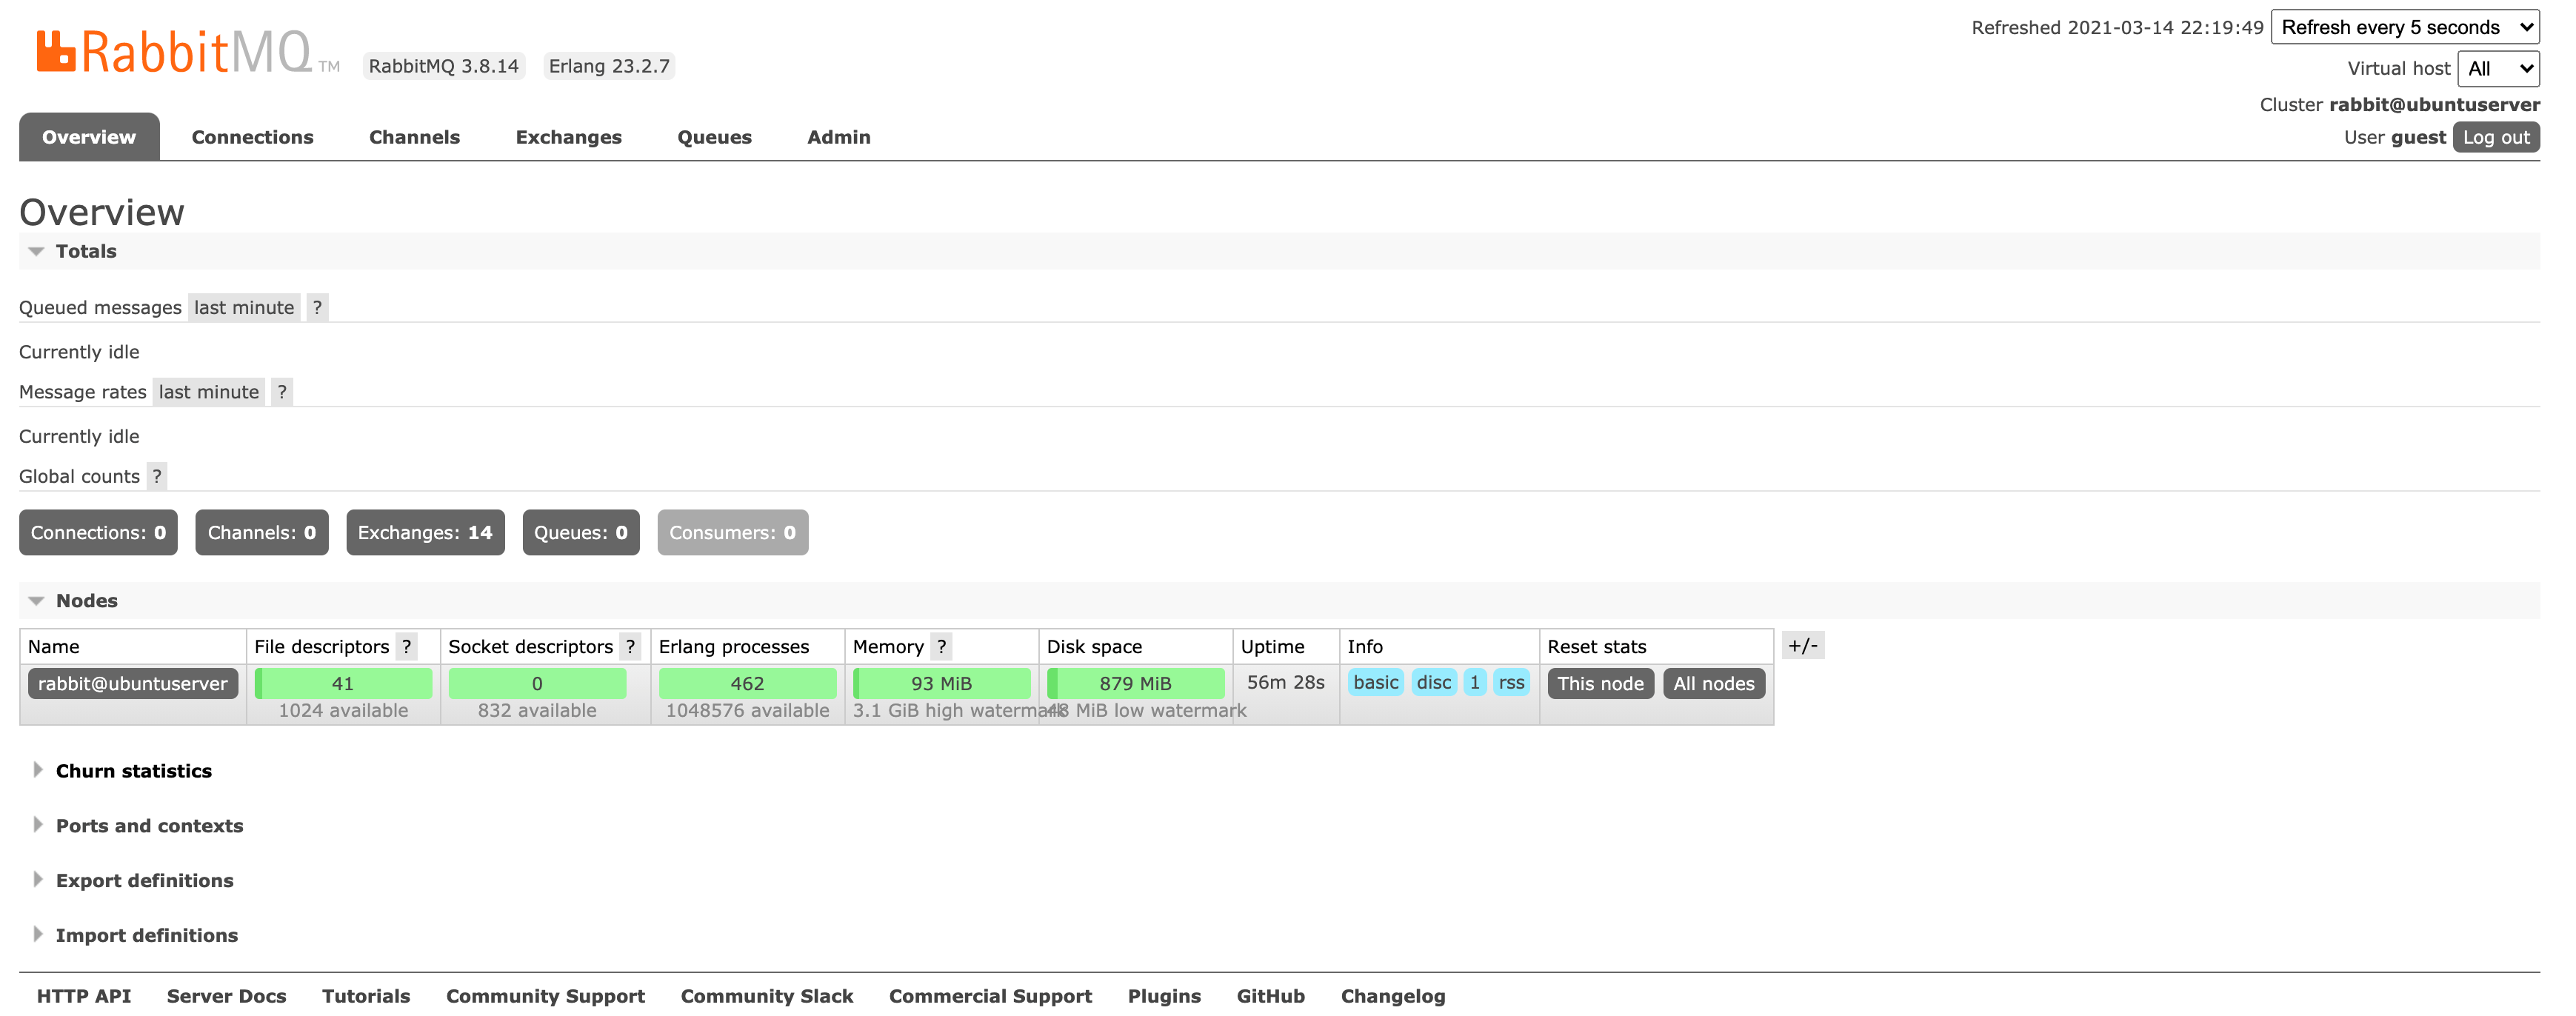Screen dimensions: 2576x1016
Task: Expand Ports and contexts section
Action: [149, 826]
